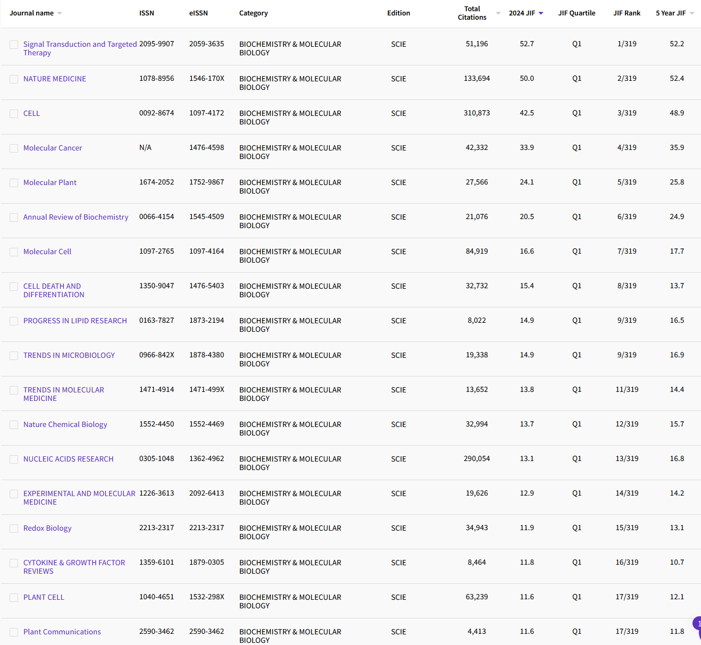The width and height of the screenshot is (701, 645).
Task: Select the checkbox for CELL
Action: 14,113
